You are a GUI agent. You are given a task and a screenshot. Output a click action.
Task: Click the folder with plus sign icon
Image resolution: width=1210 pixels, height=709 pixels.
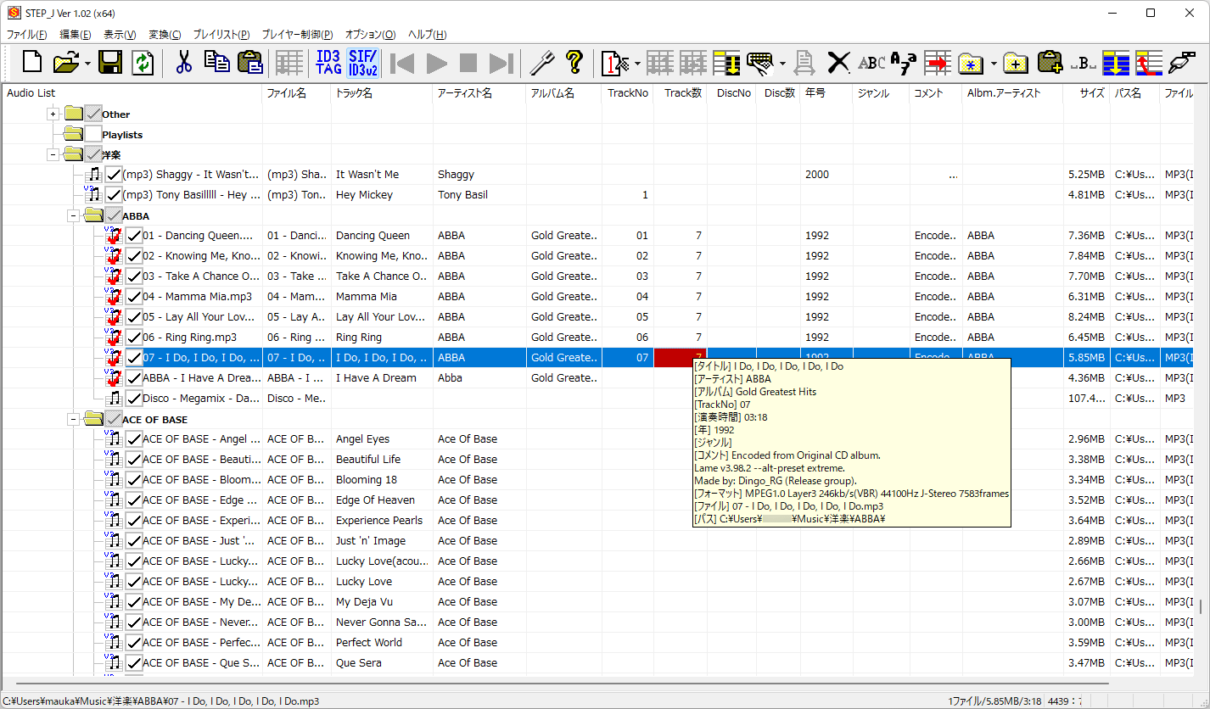click(x=1016, y=62)
